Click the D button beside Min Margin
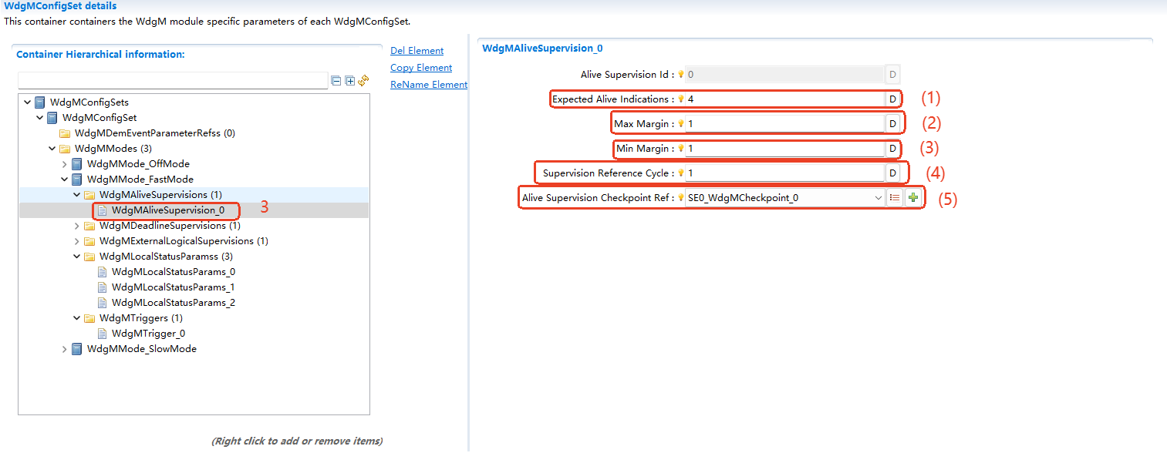 [x=892, y=149]
